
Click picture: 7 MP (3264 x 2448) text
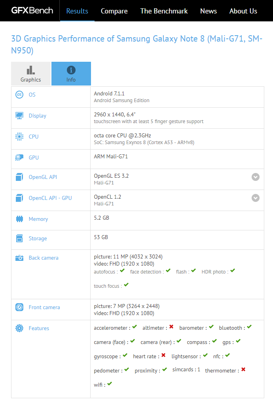[x=127, y=306]
